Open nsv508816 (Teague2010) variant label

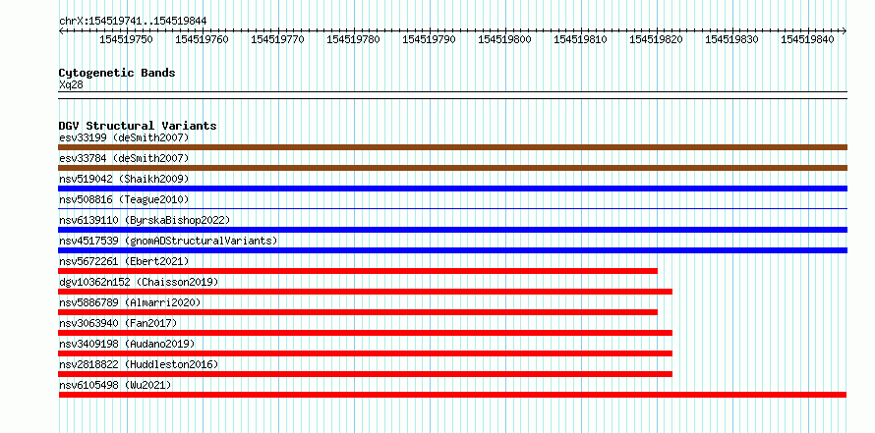(x=124, y=199)
